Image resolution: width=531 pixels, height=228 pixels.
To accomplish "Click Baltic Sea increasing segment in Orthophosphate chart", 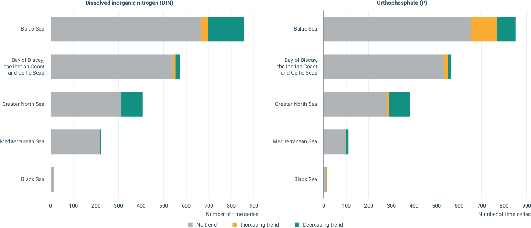I will [484, 29].
